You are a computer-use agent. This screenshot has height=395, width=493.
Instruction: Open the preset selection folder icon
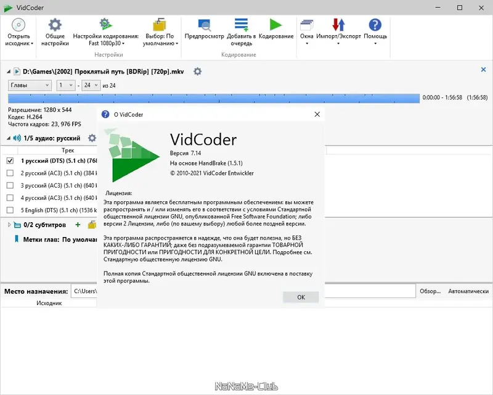[x=160, y=25]
